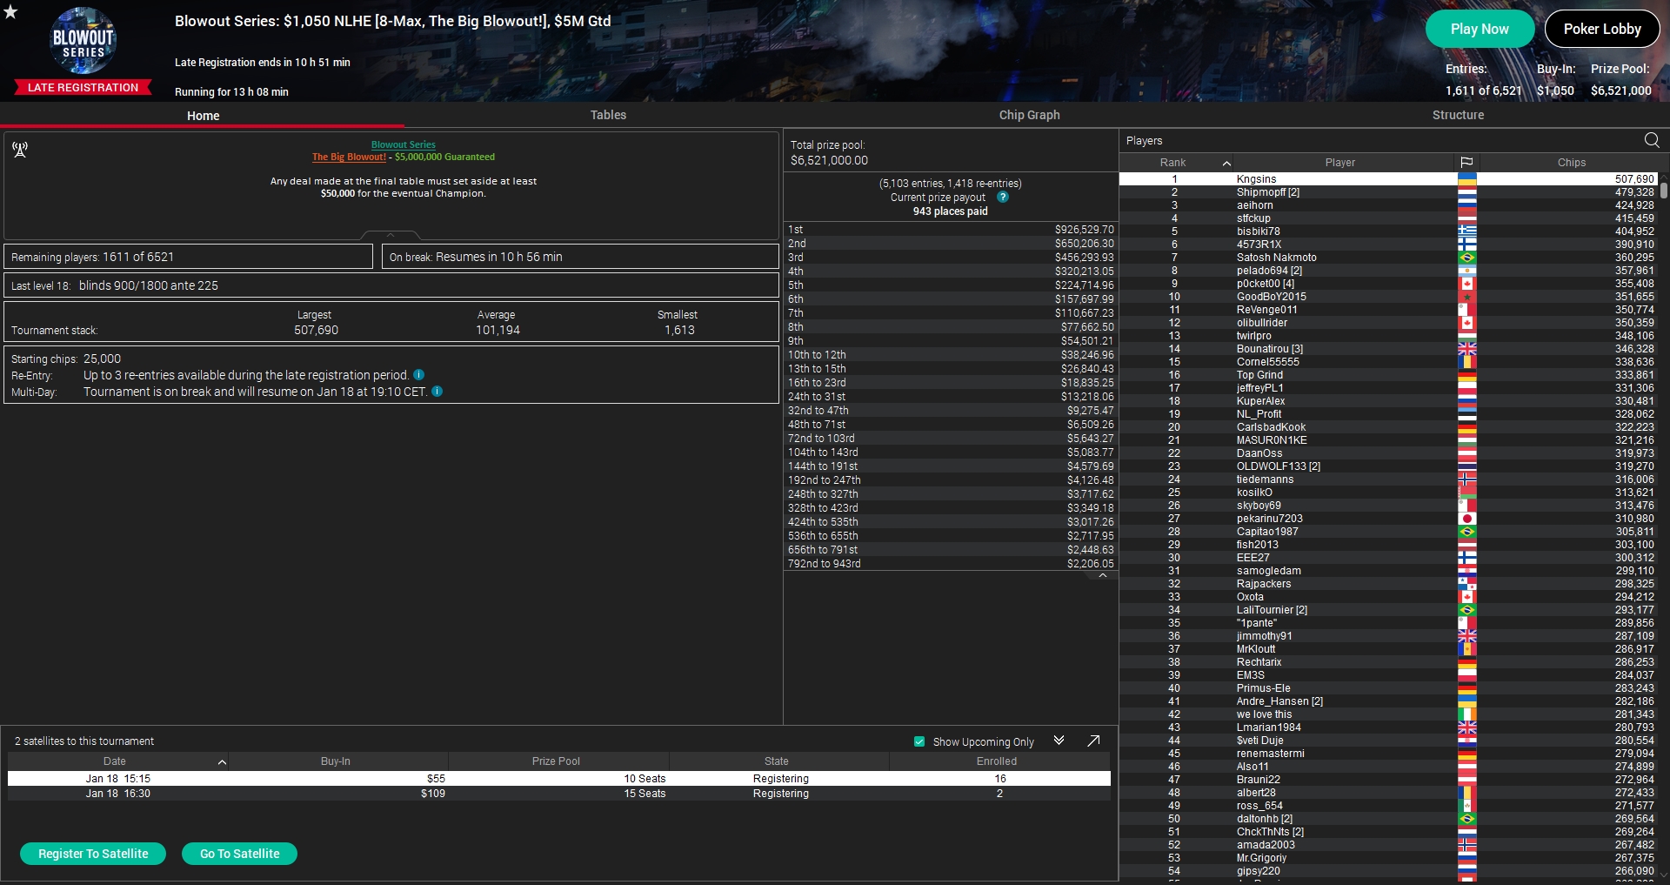The height and width of the screenshot is (885, 1670).
Task: Click we love this's Ireland flag
Action: 1467,714
